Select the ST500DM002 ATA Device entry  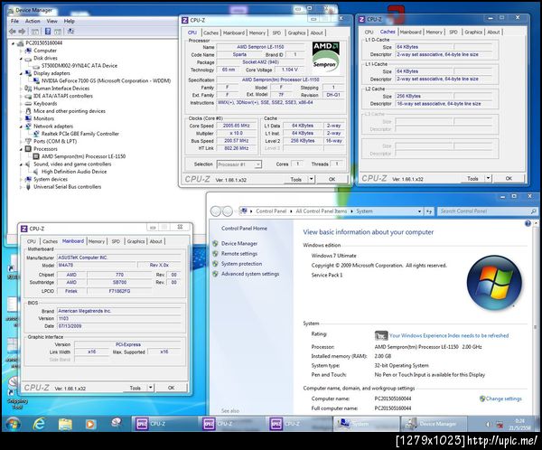(79, 66)
